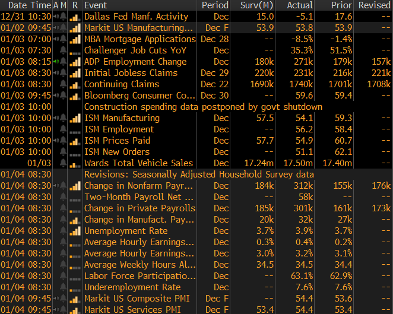Screen dimensions: 393x314
Task: Click relevance bars icon for Unemployment Rate
Action: pyautogui.click(x=75, y=231)
